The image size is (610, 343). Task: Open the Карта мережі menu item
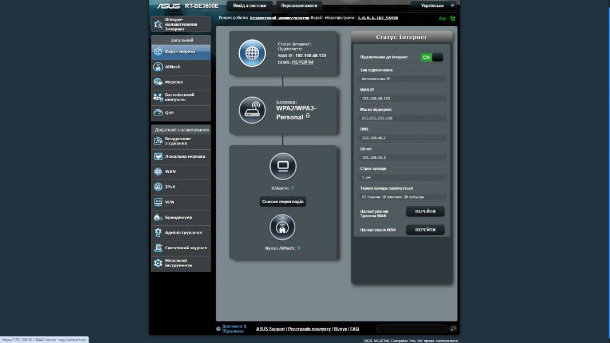[180, 51]
